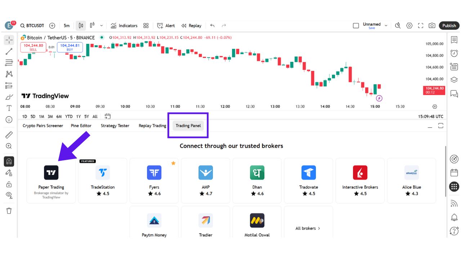Image resolution: width=461 pixels, height=259 pixels.
Task: Expand the chart type dropdown arrow
Action: pyautogui.click(x=102, y=26)
